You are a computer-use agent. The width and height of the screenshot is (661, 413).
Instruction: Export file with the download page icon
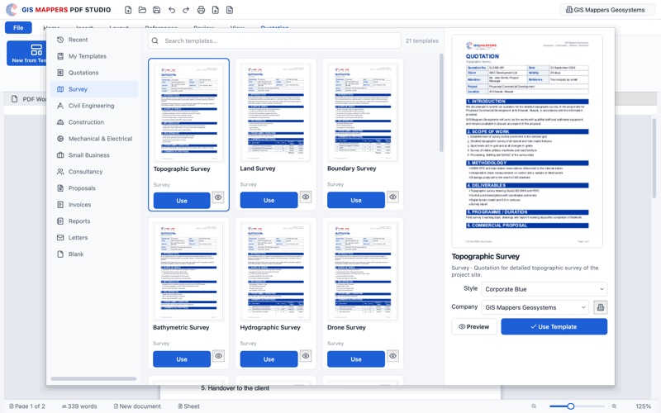pyautogui.click(x=216, y=10)
